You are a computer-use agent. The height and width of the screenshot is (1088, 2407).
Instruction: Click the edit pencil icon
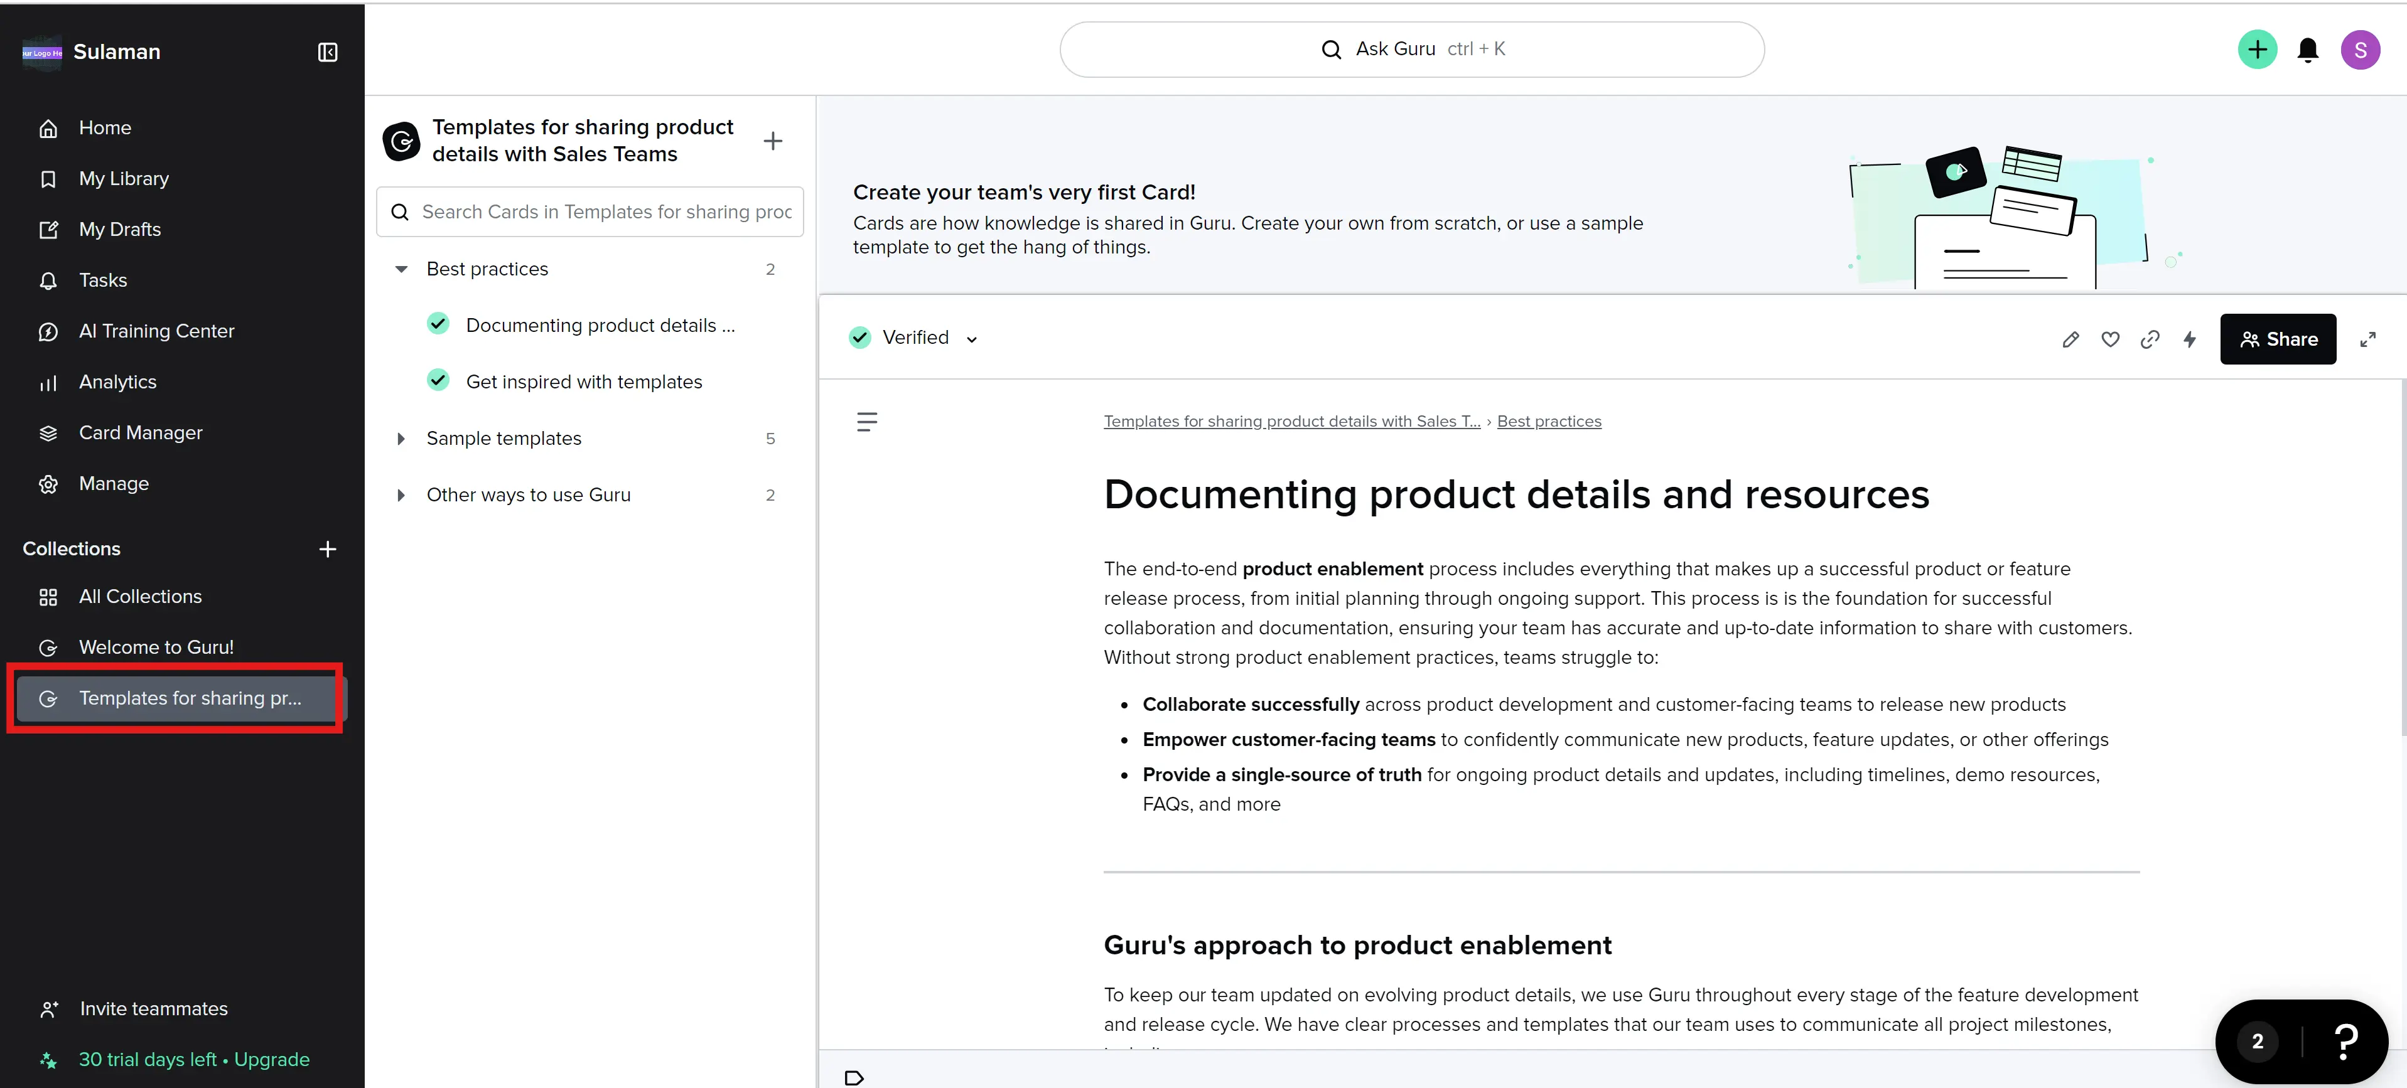2070,339
